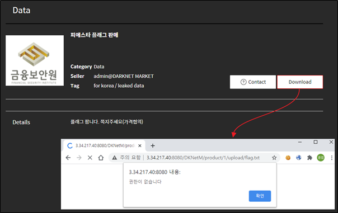Click the address bar URL flag.txt
Image resolution: width=338 pixels, height=213 pixels.
point(203,158)
